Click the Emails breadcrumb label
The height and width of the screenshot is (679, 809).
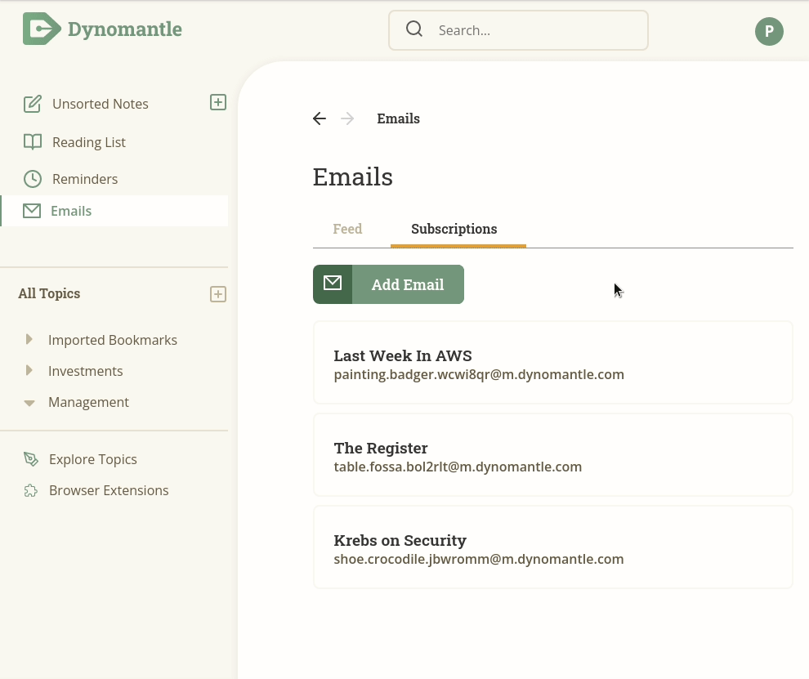pyautogui.click(x=398, y=118)
